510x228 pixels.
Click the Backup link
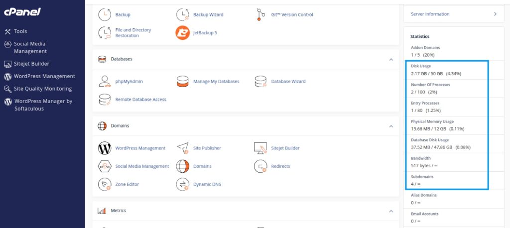[123, 14]
